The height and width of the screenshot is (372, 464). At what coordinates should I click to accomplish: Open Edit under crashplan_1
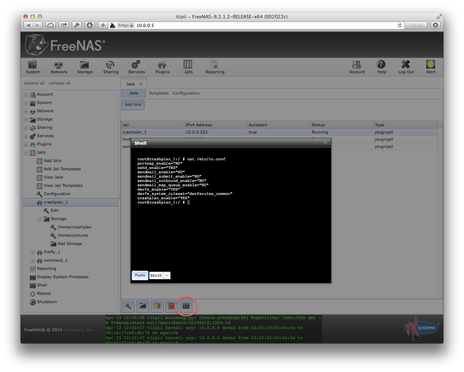pyautogui.click(x=54, y=210)
